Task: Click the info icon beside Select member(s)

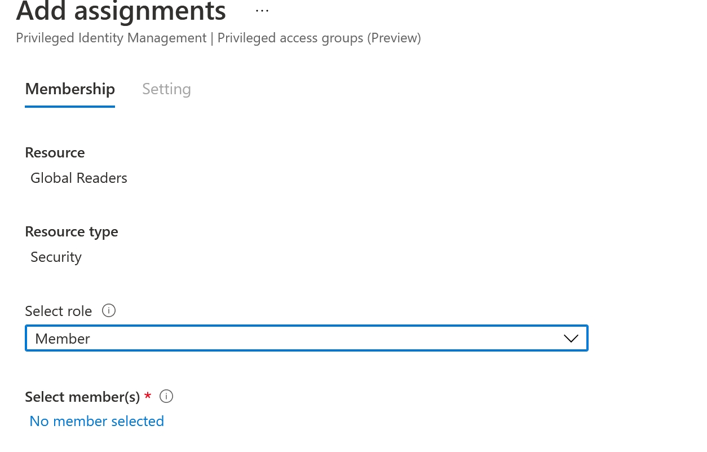Action: coord(166,396)
